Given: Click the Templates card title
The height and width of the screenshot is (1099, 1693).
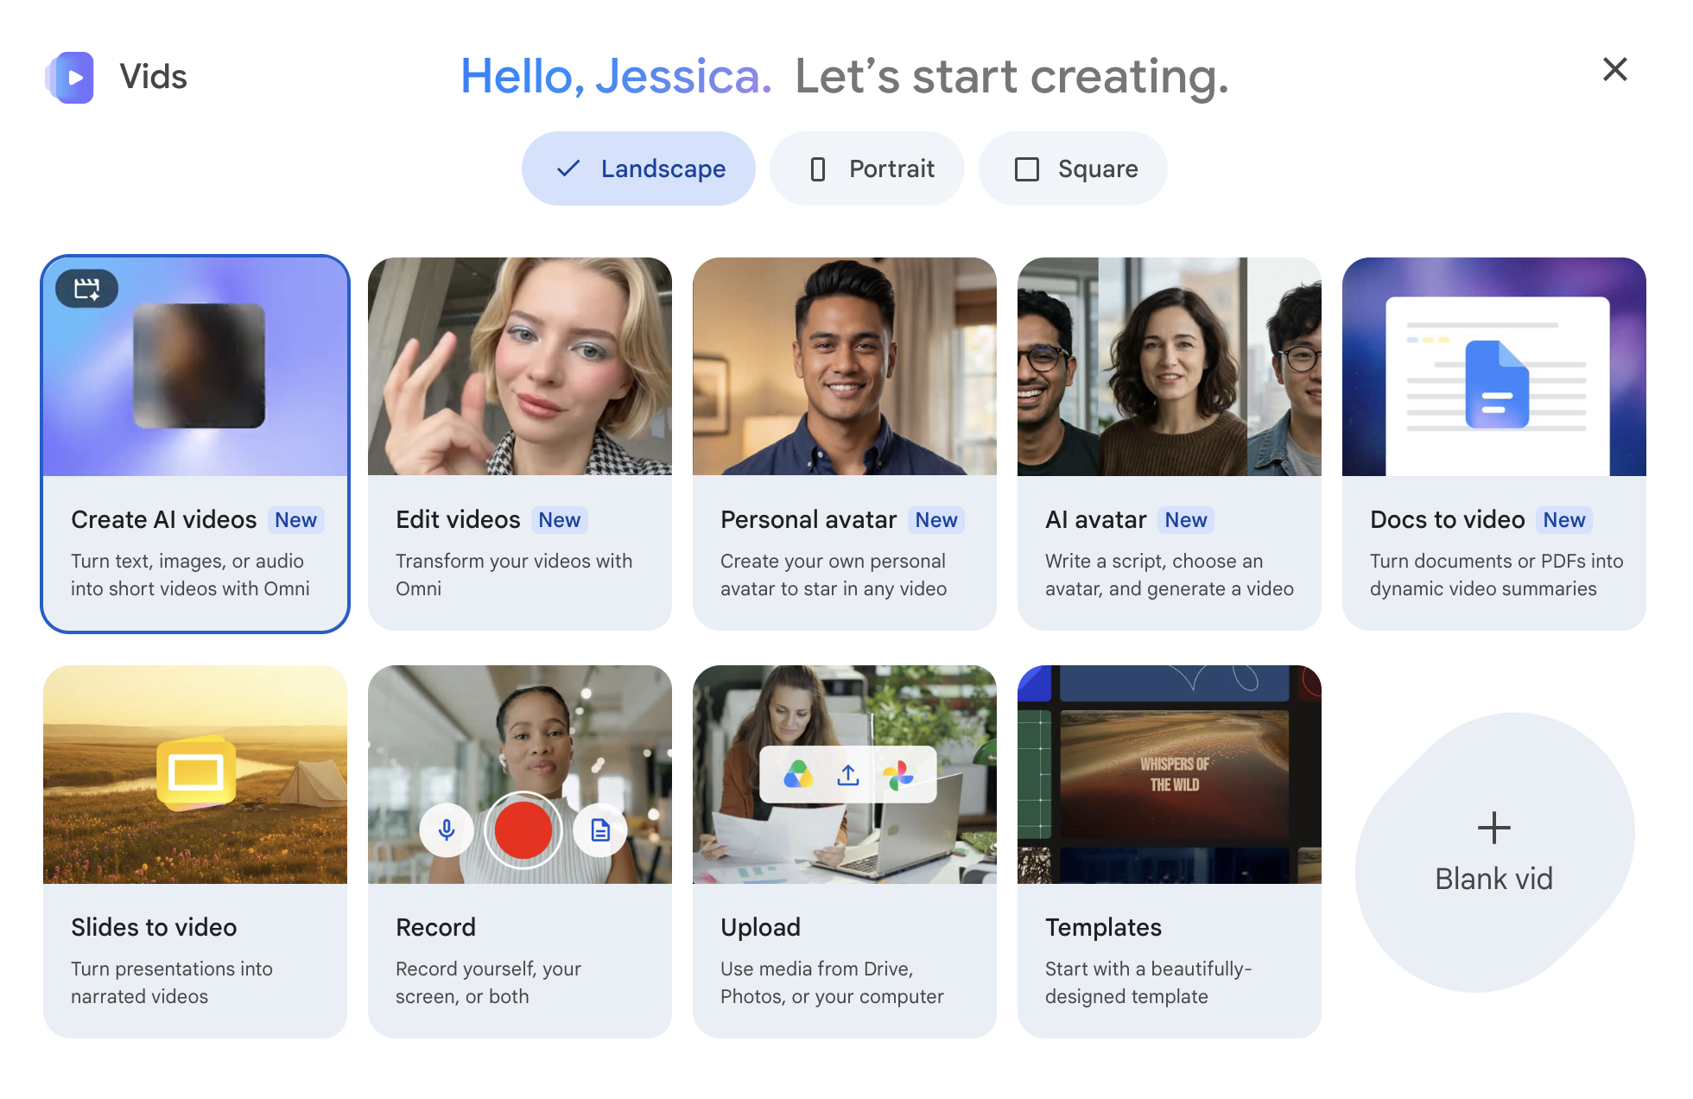Looking at the screenshot, I should pos(1103,927).
